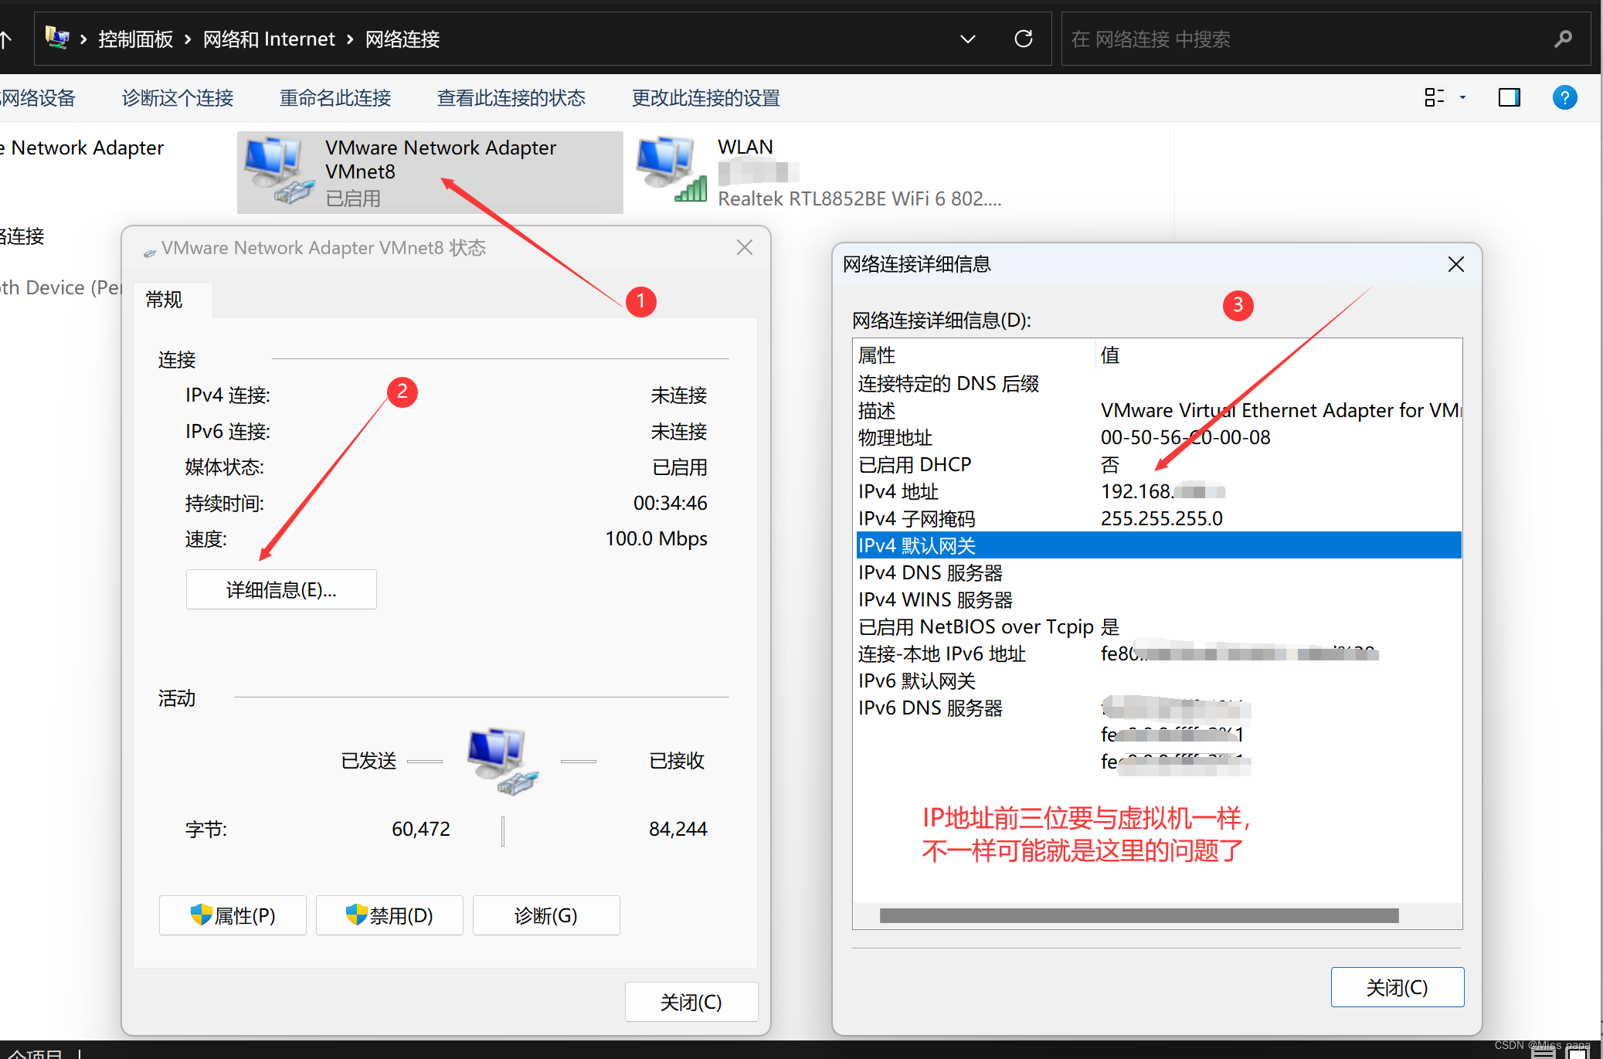Viewport: 1603px width, 1059px height.
Task: Toggle the preview pane icon
Action: [x=1509, y=97]
